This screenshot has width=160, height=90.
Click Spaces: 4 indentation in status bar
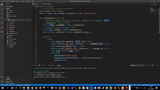(x=130, y=85)
